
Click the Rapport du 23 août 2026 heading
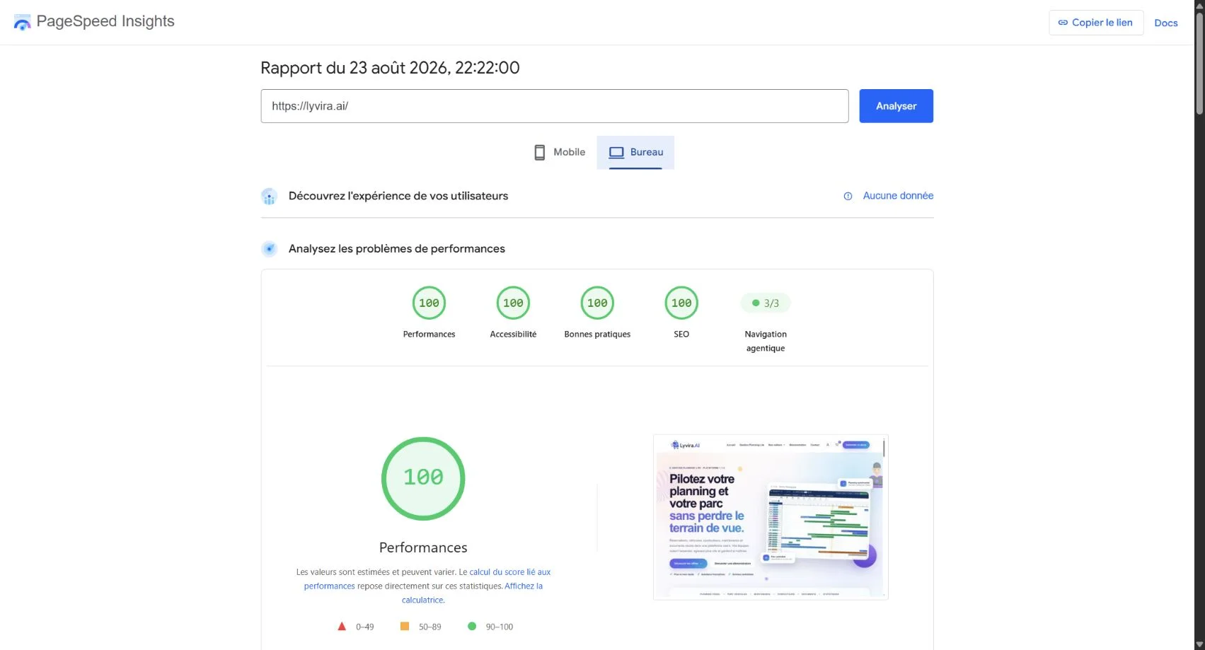click(x=390, y=68)
